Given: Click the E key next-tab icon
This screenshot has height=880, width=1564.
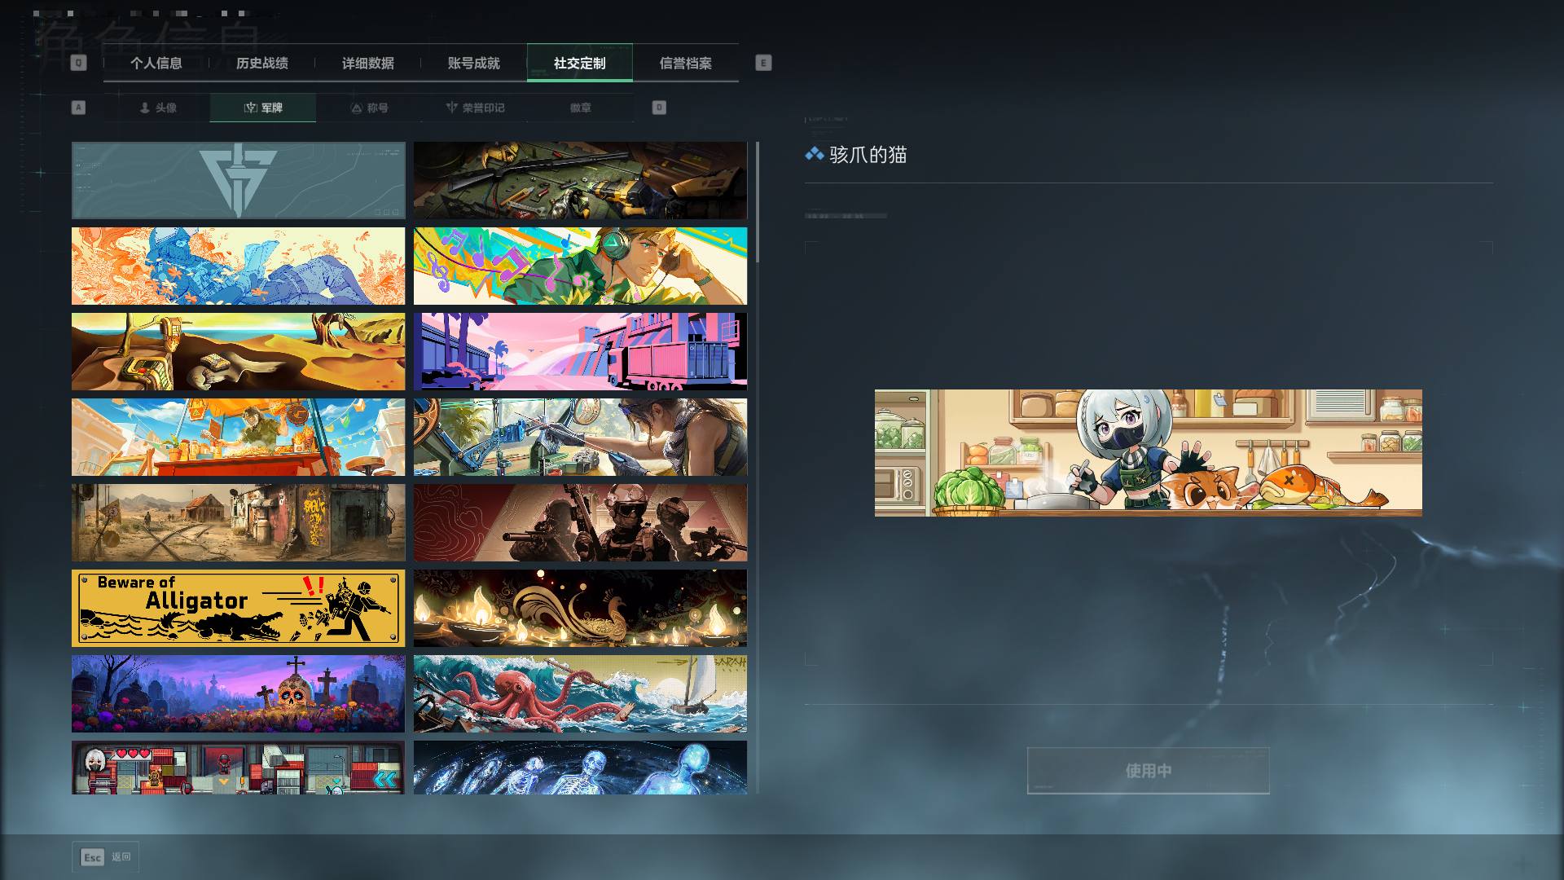Looking at the screenshot, I should [x=763, y=63].
